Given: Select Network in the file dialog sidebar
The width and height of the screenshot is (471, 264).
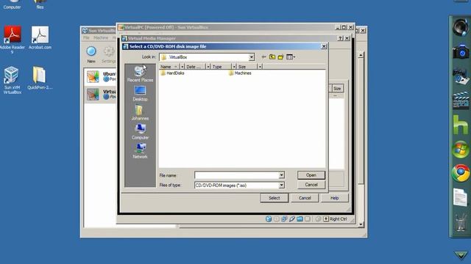Looking at the screenshot, I should coord(140,151).
